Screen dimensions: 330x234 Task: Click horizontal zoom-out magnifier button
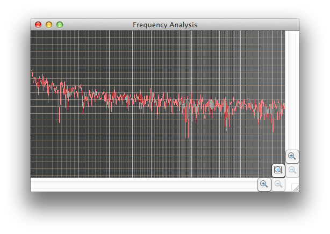[x=278, y=185]
